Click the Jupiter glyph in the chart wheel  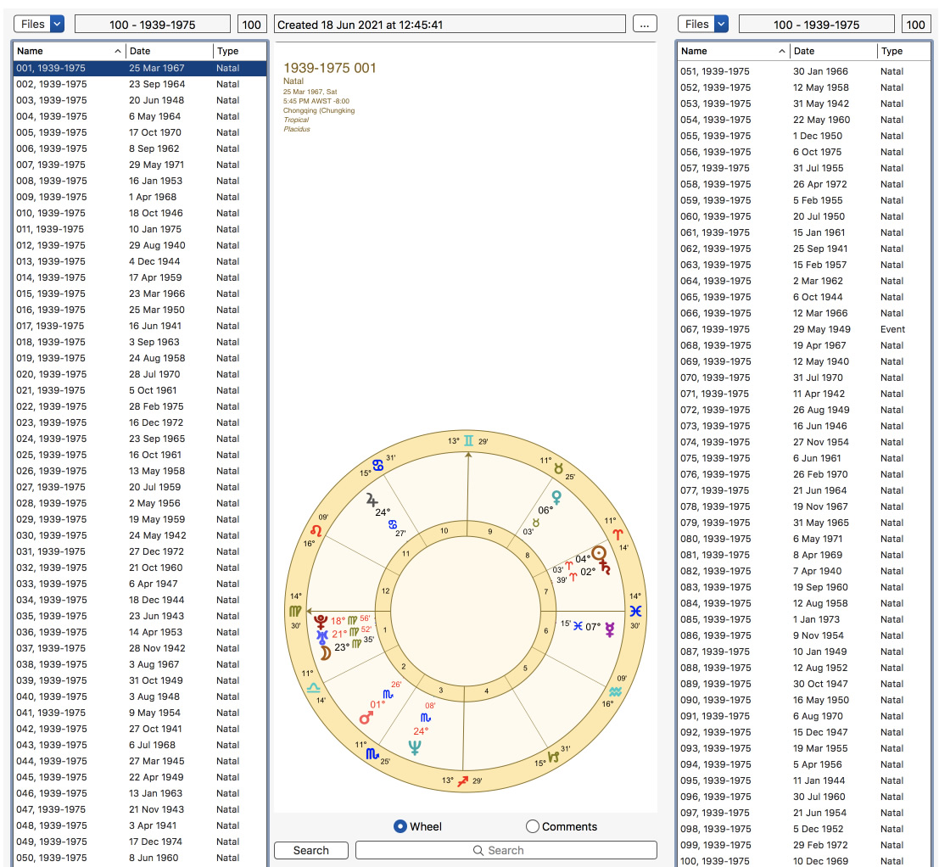372,500
